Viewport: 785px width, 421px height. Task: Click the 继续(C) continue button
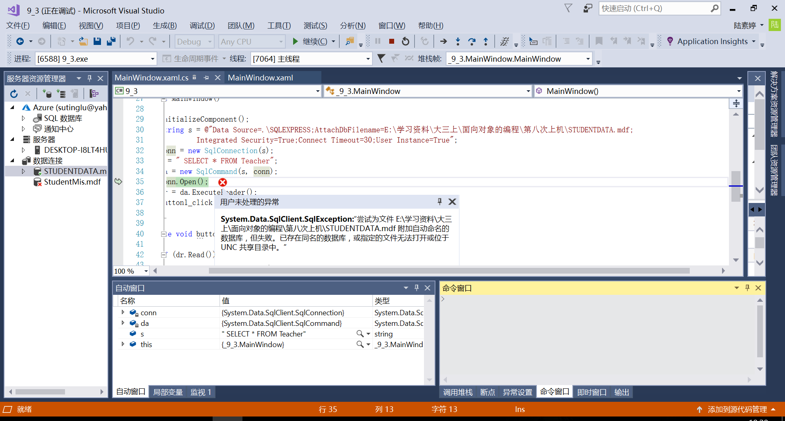(x=310, y=41)
